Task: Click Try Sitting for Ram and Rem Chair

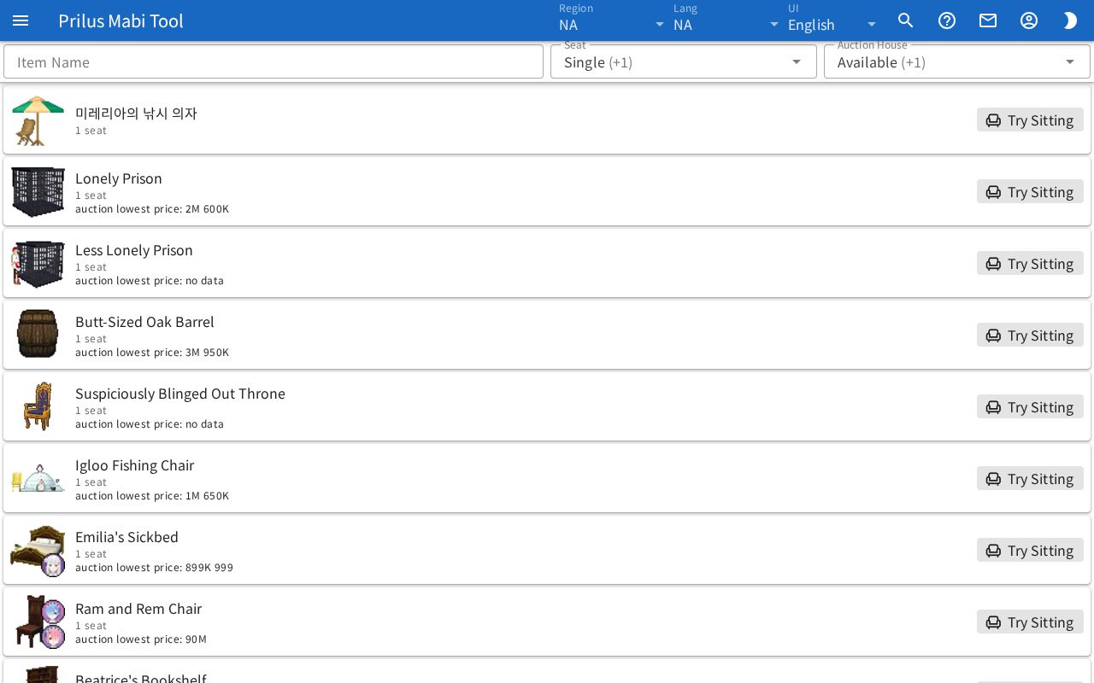Action: (1030, 622)
